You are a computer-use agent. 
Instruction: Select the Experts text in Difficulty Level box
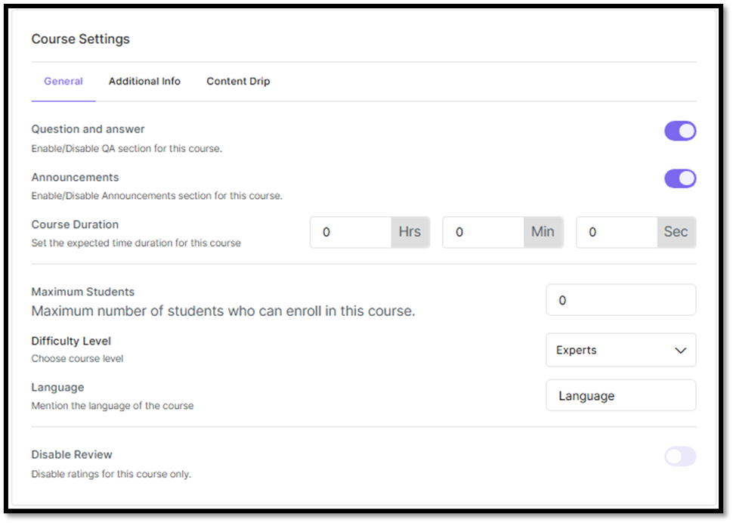(577, 351)
